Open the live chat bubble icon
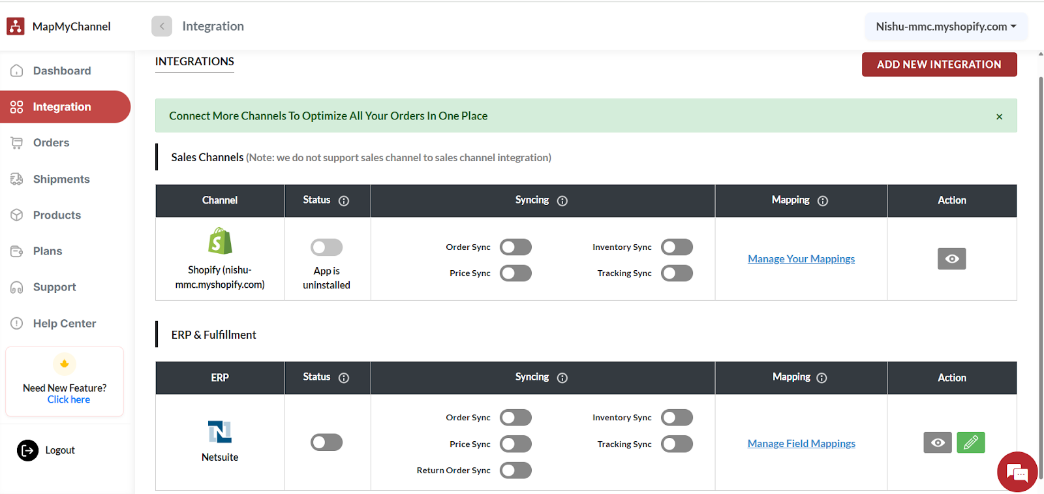This screenshot has height=494, width=1044. [1017, 472]
